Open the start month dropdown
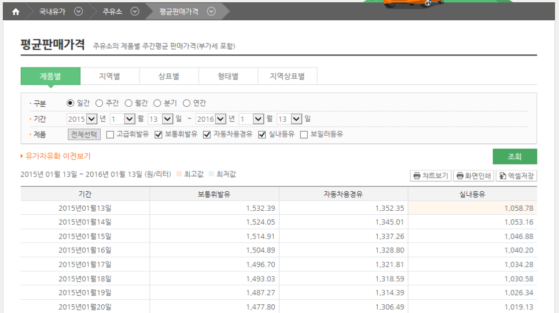 point(123,119)
